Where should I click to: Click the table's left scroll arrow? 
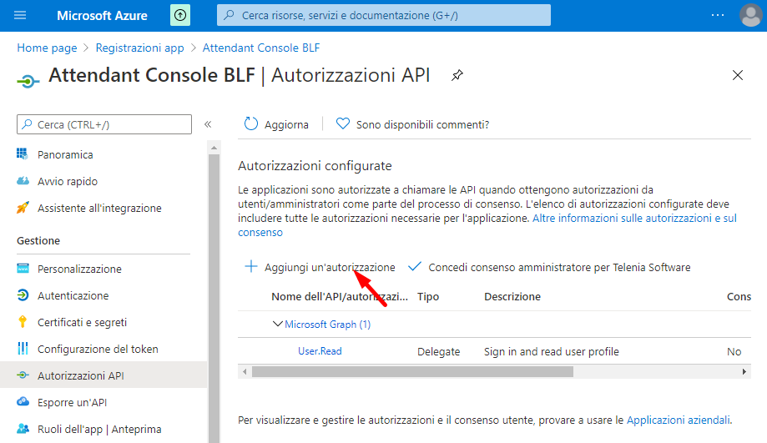pos(245,371)
